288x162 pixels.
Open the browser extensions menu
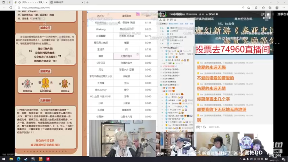coord(256,8)
